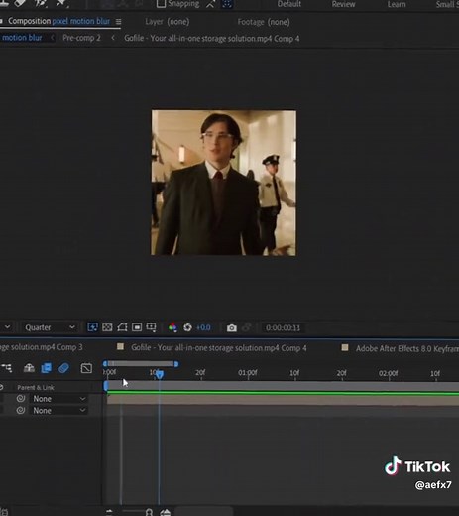Image resolution: width=459 pixels, height=516 pixels.
Task: Select the Roto Brush tool
Action: (42, 3)
